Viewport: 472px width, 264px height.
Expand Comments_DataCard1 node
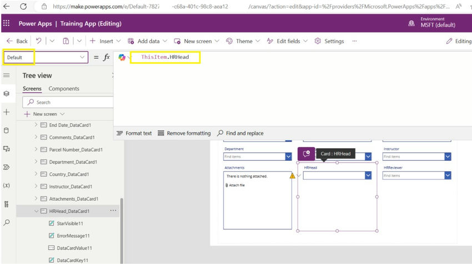[x=36, y=137]
